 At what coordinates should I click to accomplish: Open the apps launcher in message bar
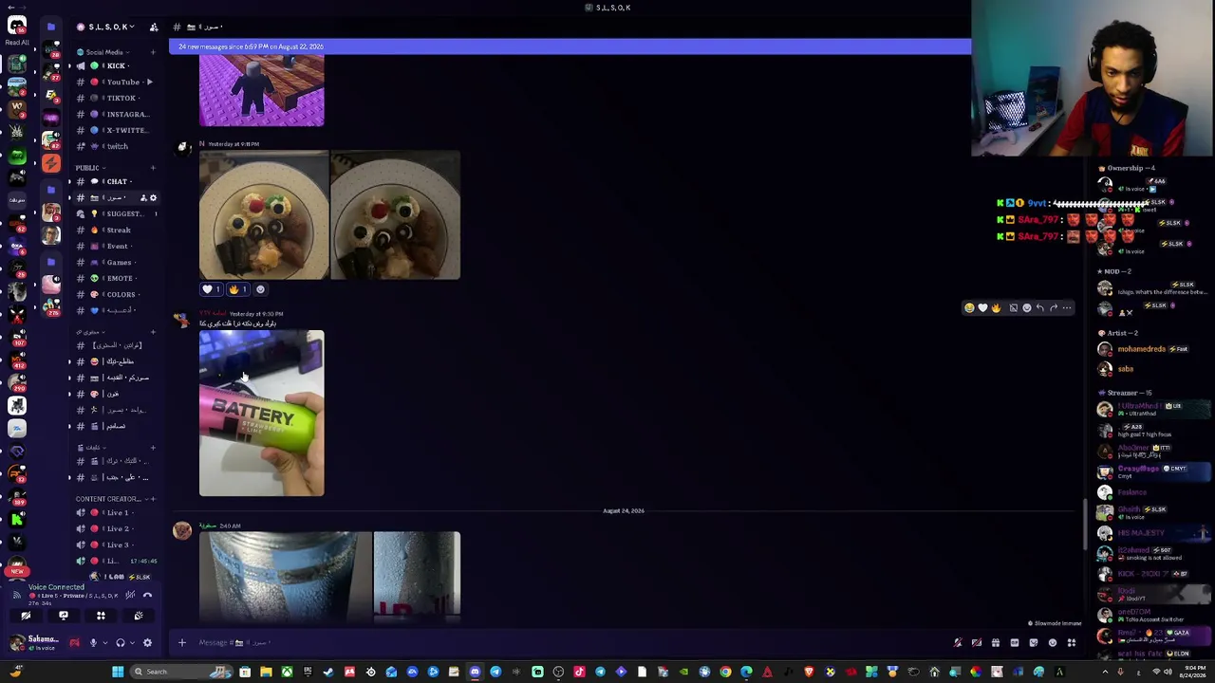pyautogui.click(x=1072, y=642)
